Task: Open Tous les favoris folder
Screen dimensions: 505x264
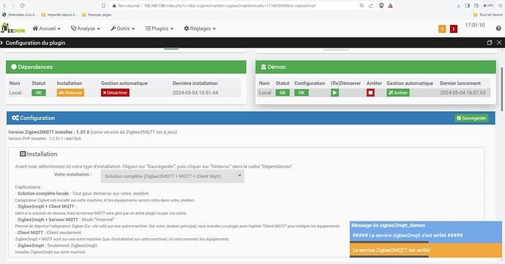Action: 487,15
